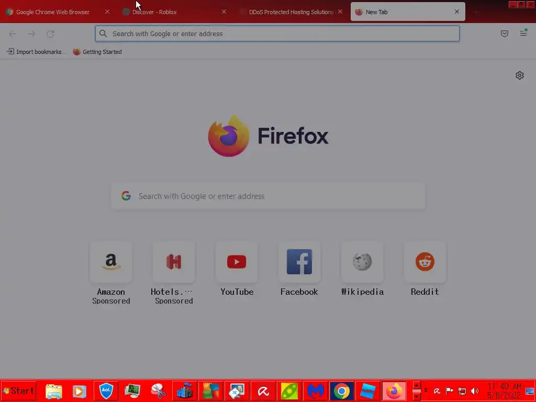Open Windows Explorer from taskbar
This screenshot has width=536, height=402.
[54, 391]
